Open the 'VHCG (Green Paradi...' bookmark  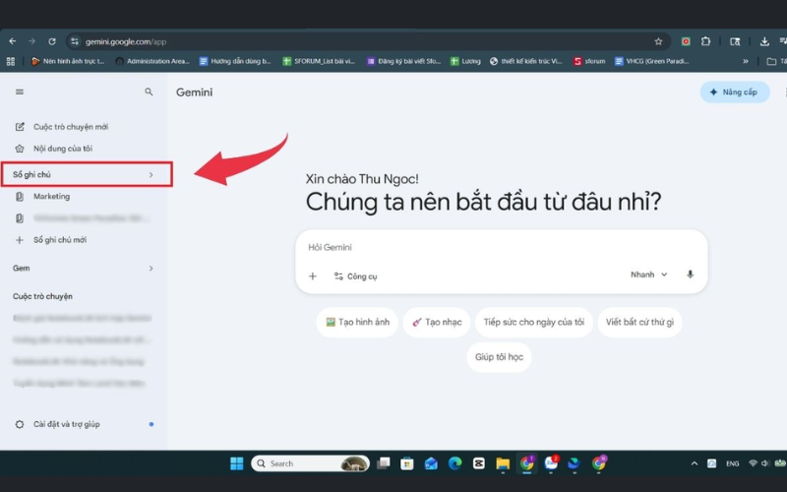652,61
